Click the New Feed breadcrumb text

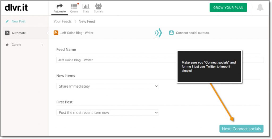87,21
